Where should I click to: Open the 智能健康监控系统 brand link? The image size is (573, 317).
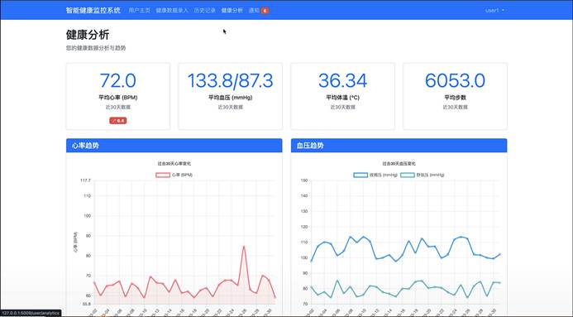tap(93, 10)
